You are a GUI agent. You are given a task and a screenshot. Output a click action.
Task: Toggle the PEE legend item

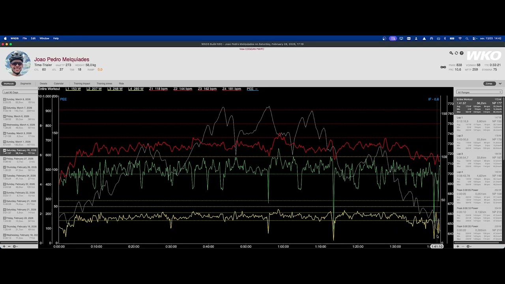point(252,89)
